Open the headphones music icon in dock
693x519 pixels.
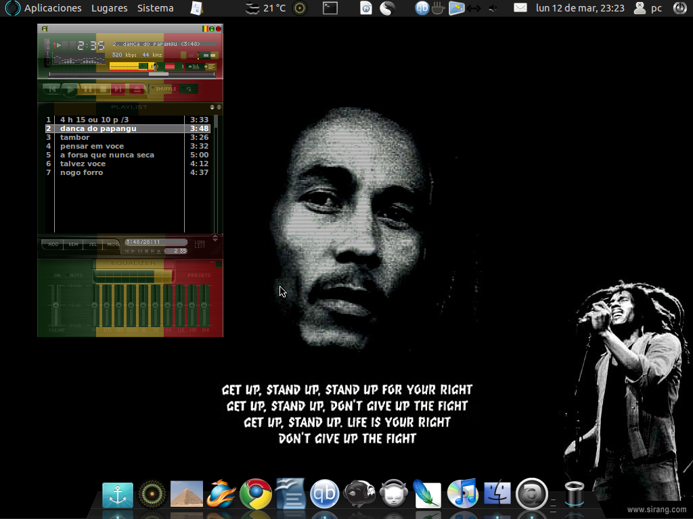[393, 493]
